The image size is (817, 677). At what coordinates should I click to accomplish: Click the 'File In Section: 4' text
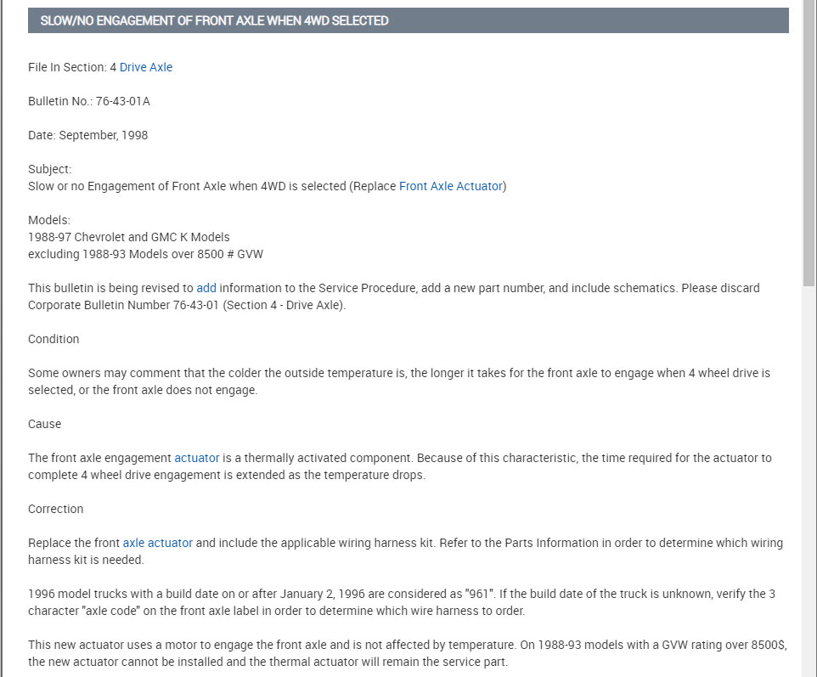click(x=72, y=67)
